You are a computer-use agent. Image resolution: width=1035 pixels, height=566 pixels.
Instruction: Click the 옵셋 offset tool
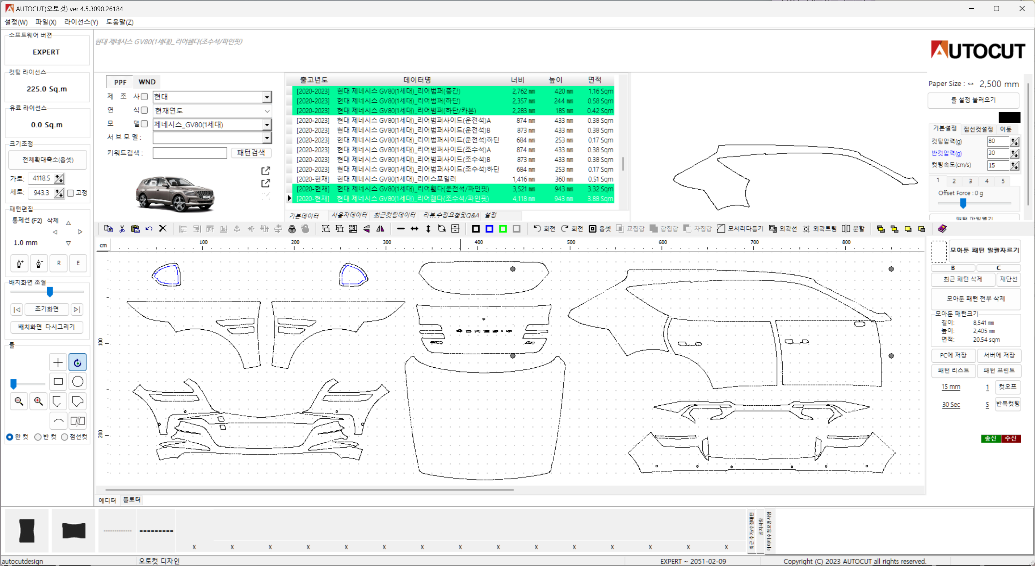click(600, 229)
